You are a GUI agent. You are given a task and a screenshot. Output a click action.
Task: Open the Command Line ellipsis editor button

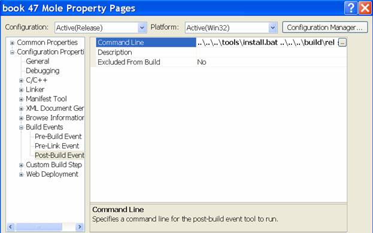342,43
